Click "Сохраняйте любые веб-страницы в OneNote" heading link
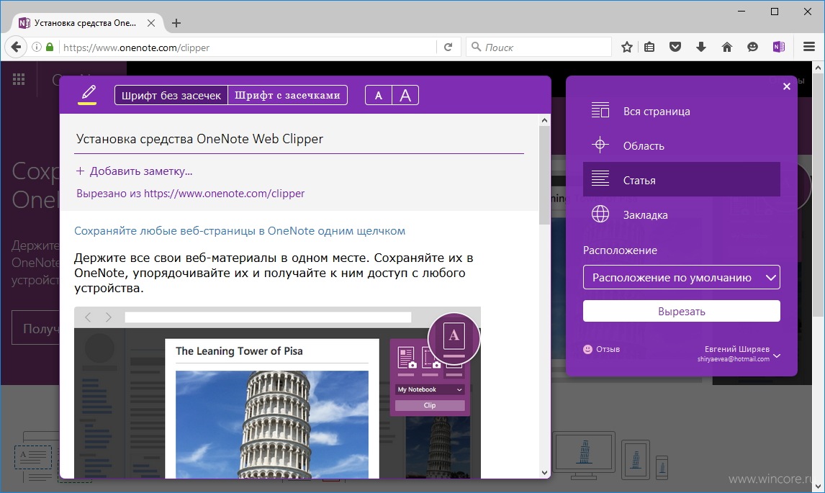The image size is (825, 493). point(240,230)
